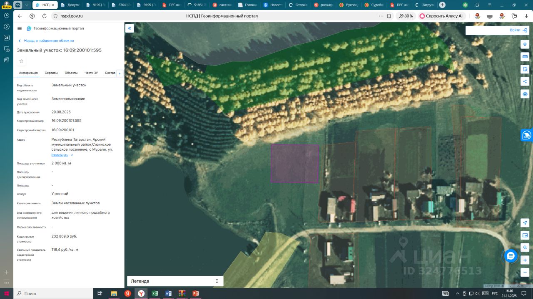Open the Yandex home button in the toolbar

(x=32, y=16)
